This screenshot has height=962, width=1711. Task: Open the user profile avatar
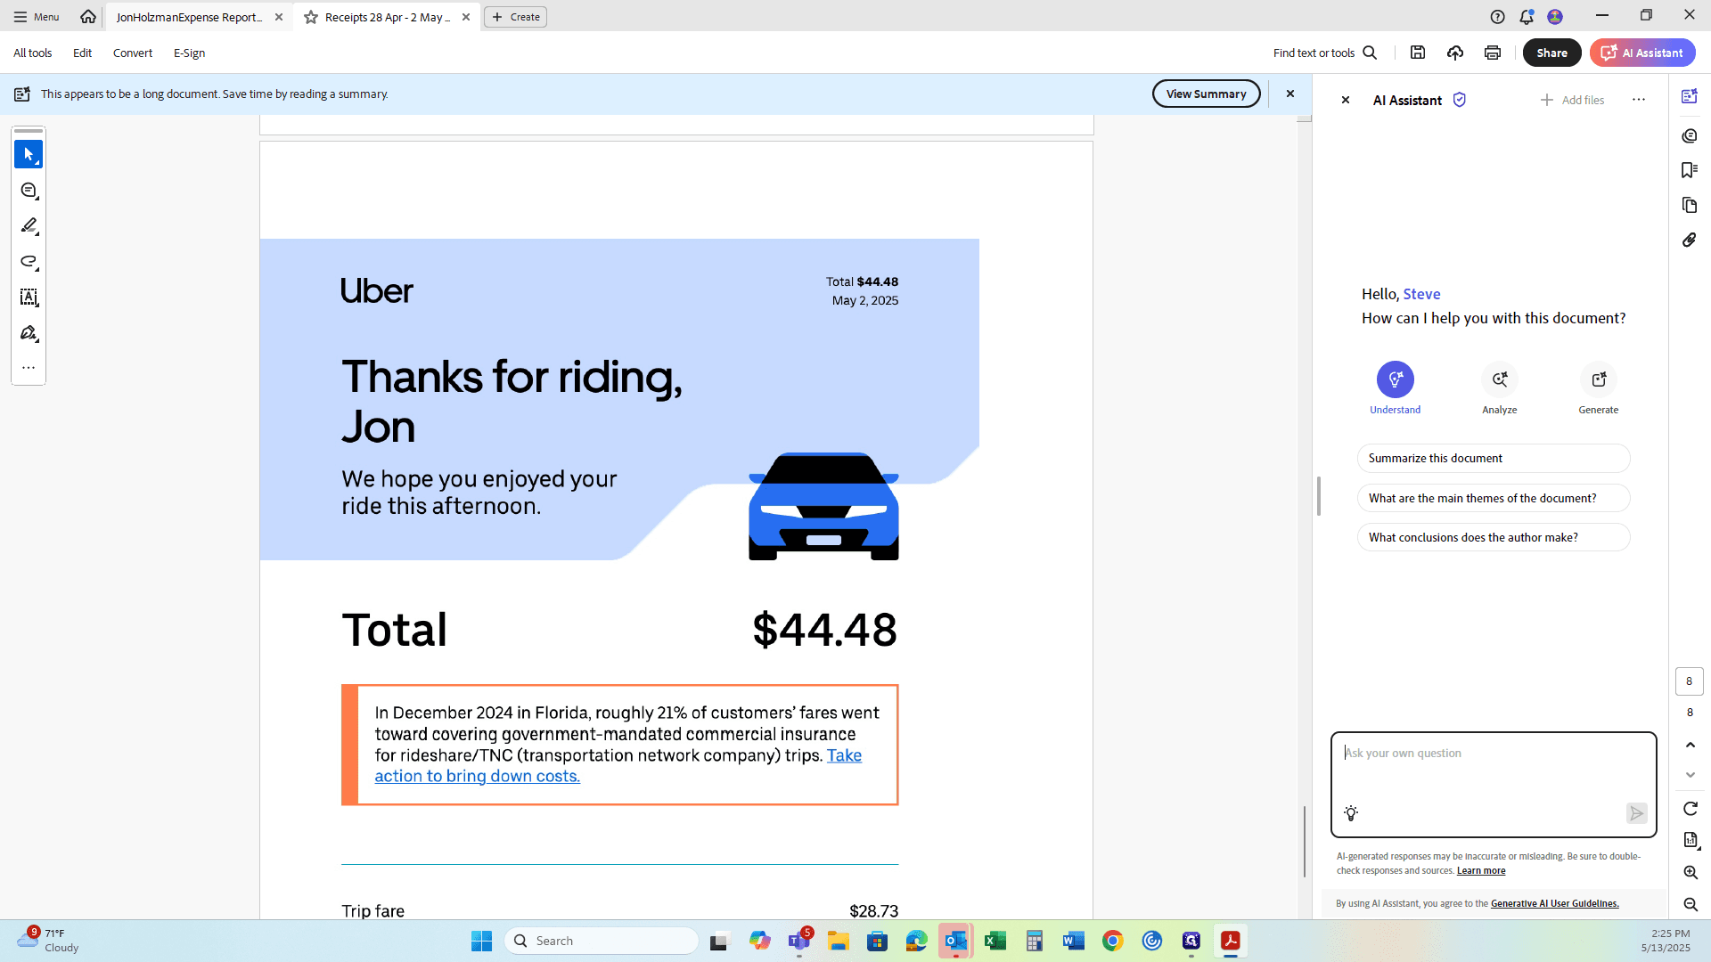(1555, 17)
